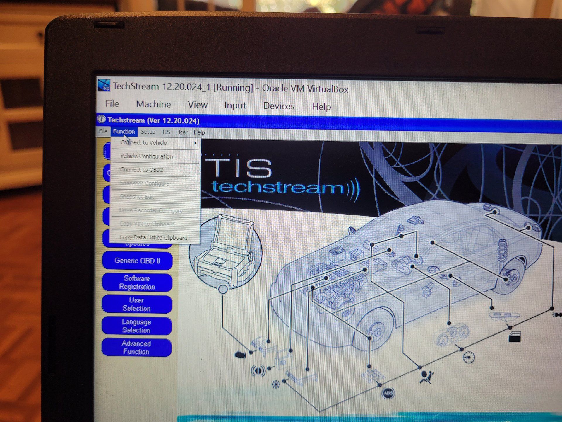Screen dimensions: 562x422
Task: Open the VirtualBox Help menu
Action: pyautogui.click(x=321, y=106)
